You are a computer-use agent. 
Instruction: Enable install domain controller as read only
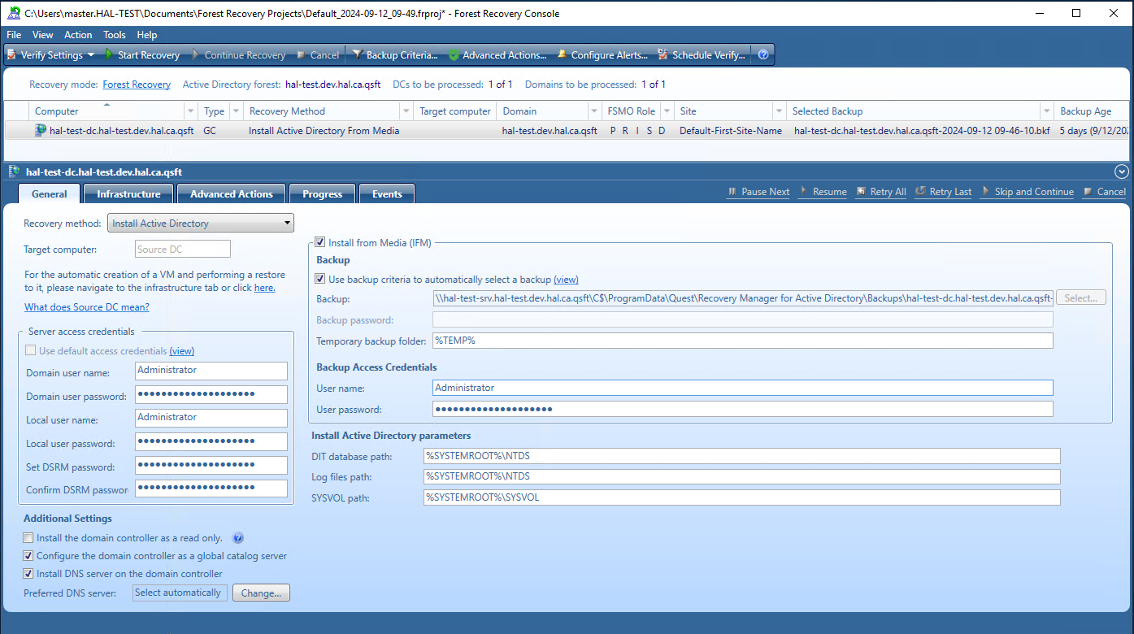(x=29, y=538)
